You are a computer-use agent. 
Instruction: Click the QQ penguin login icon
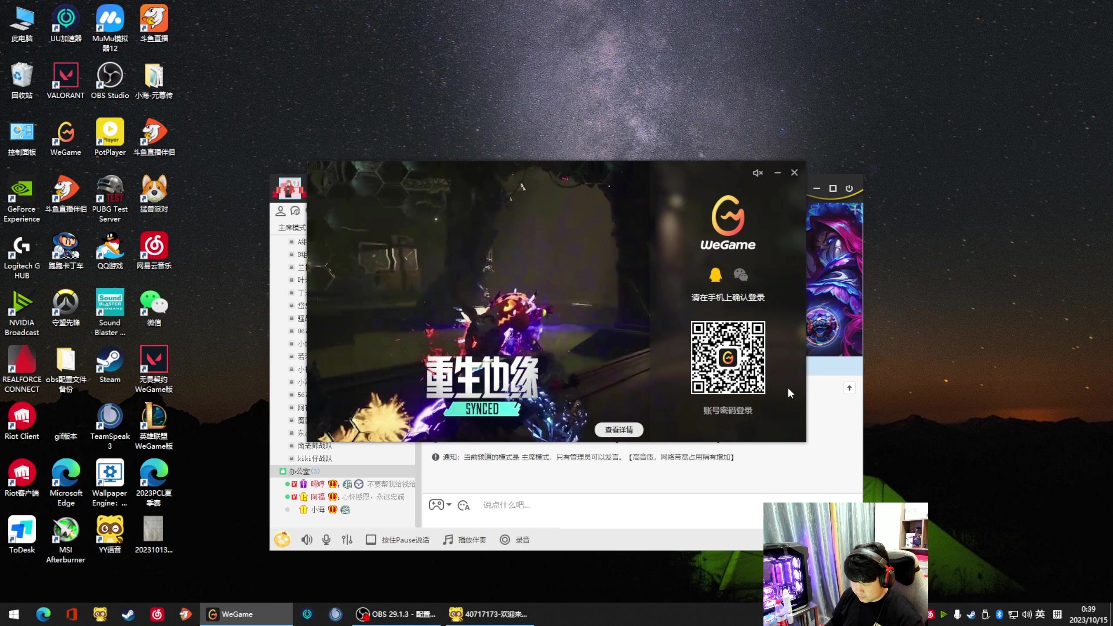(715, 275)
